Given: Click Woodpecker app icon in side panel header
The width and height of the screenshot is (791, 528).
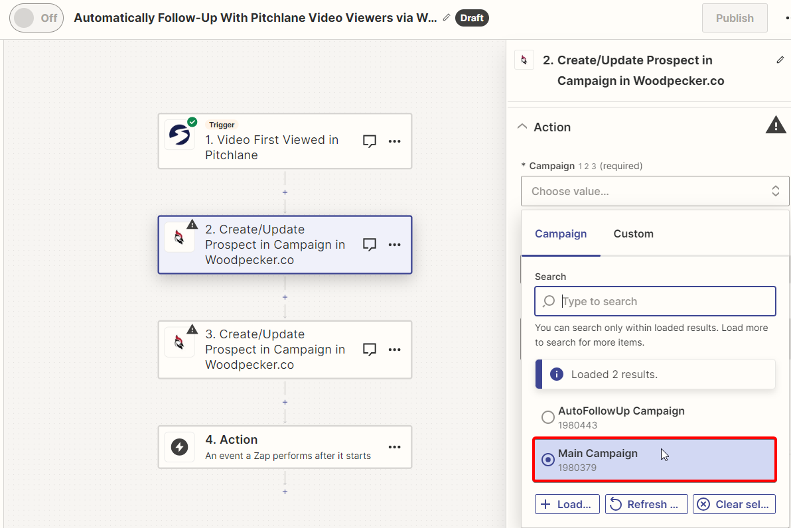Looking at the screenshot, I should pyautogui.click(x=524, y=60).
